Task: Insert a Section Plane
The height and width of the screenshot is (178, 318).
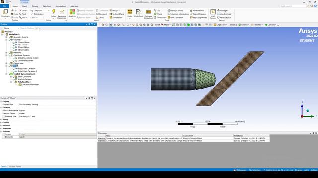Action: click(x=117, y=14)
